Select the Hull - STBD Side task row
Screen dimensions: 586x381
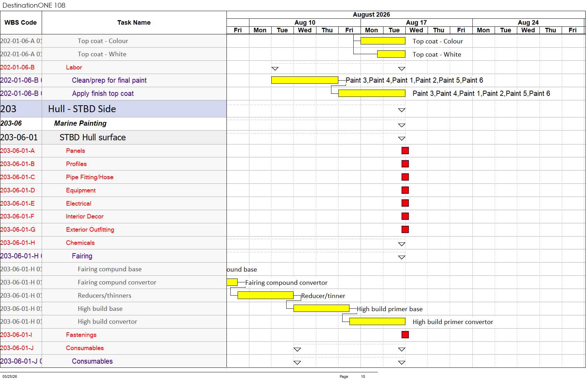tap(113, 109)
